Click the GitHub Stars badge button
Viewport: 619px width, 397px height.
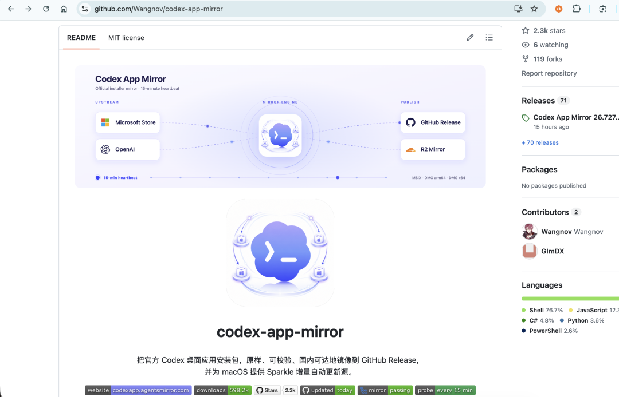267,390
